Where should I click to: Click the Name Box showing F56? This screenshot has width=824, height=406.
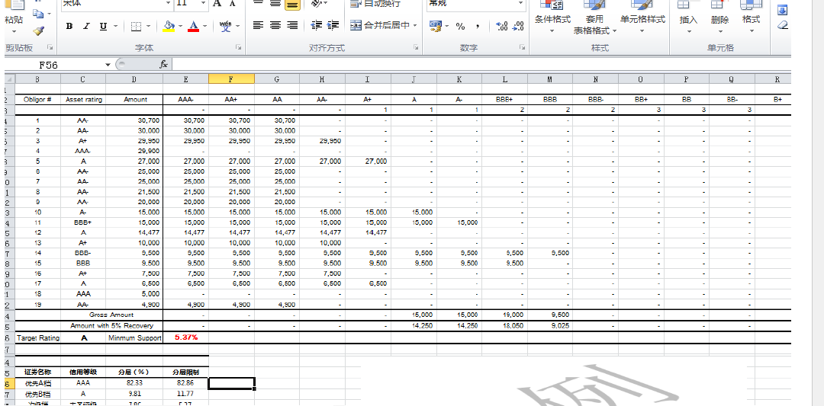(x=54, y=65)
